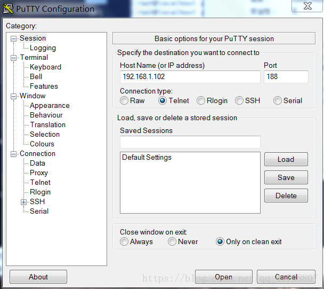Close the PuTTY Configuration window

click(x=307, y=6)
